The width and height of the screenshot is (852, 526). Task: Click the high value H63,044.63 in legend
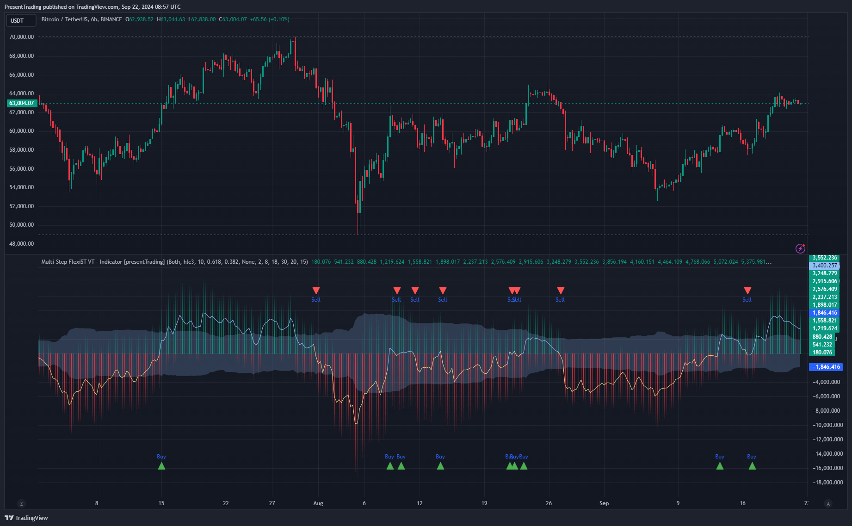pyautogui.click(x=171, y=19)
